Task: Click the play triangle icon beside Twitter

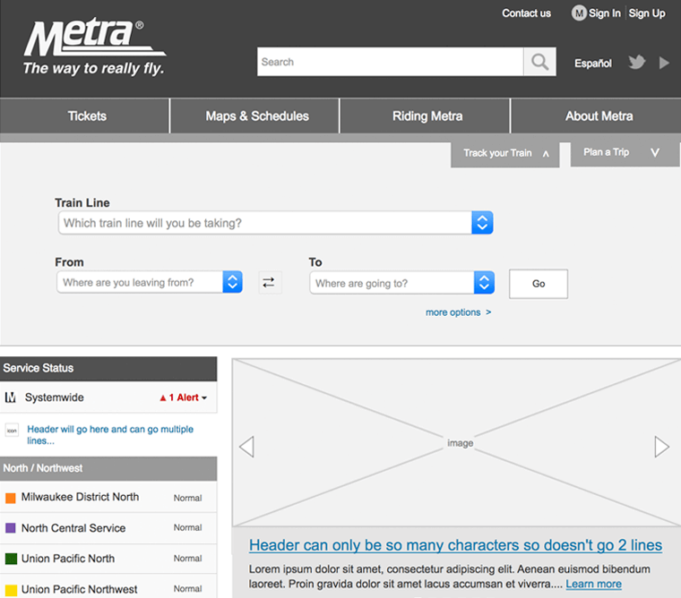Action: 664,63
